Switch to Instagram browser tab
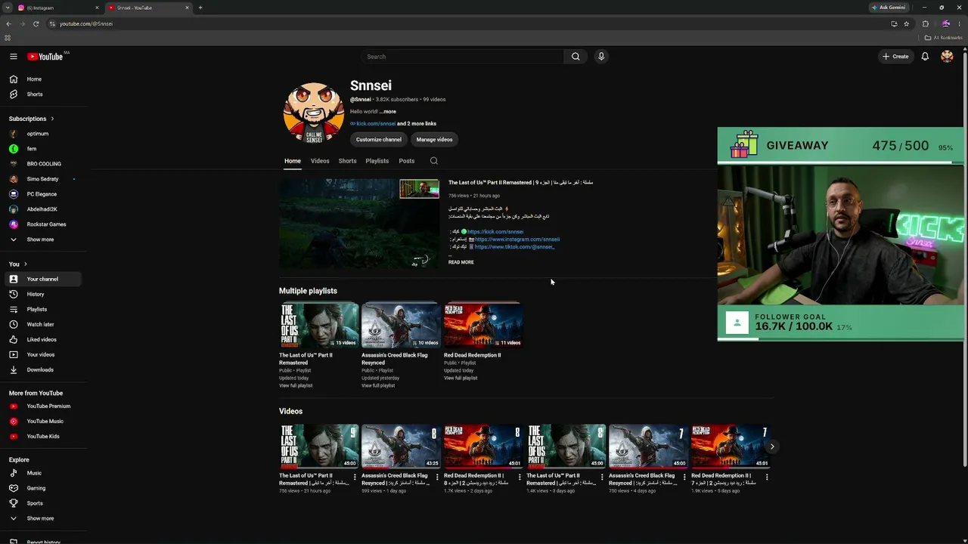968x544 pixels. pos(57,8)
